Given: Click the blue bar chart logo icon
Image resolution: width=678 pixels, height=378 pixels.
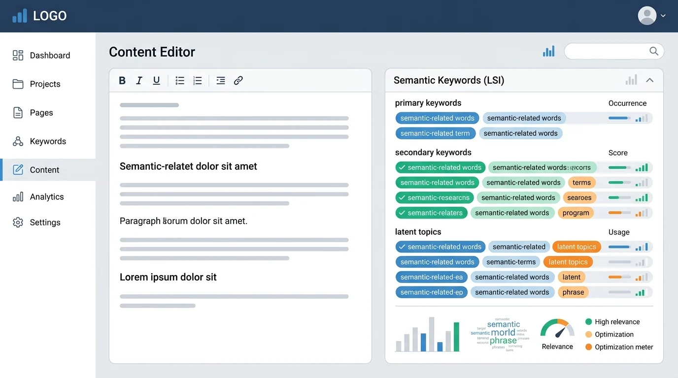Looking at the screenshot, I should coord(20,16).
